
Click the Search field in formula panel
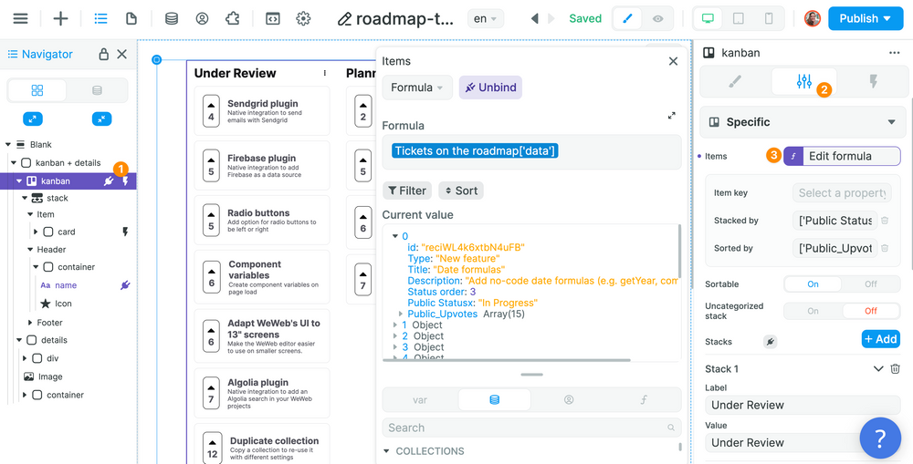528,428
